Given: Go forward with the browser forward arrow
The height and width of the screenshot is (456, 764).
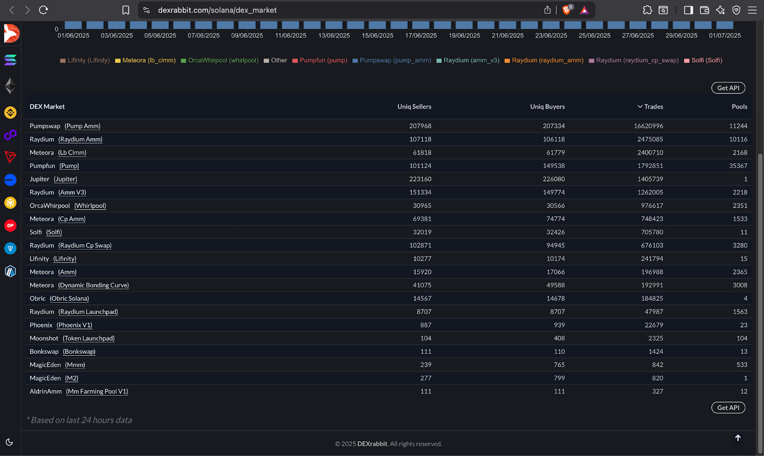Looking at the screenshot, I should click(x=27, y=10).
